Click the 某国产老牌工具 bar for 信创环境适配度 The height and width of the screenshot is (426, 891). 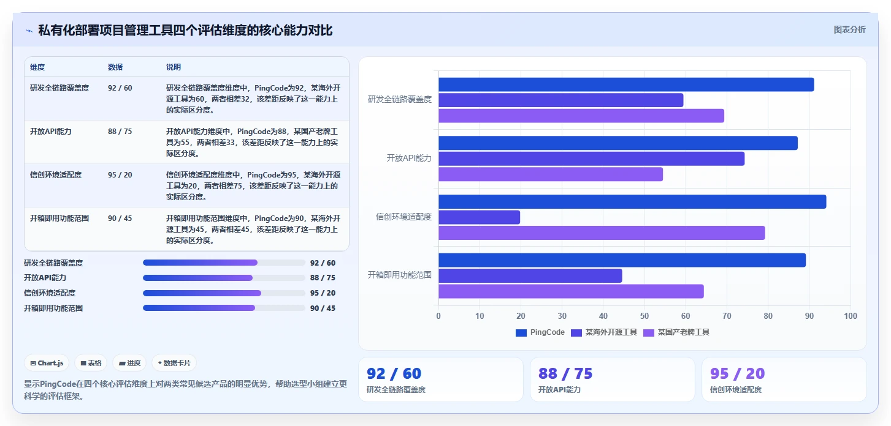(x=602, y=233)
